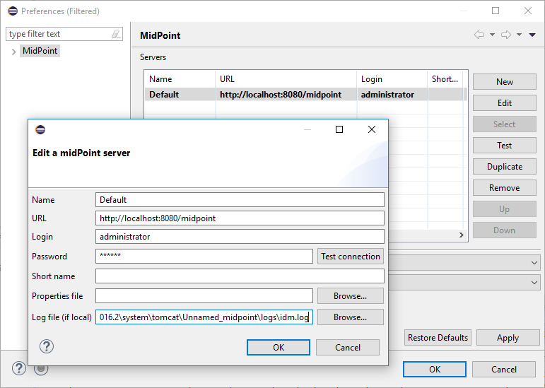Click the Eclipse icon in the edit dialog title bar
Screen dimensions: 545x388
coord(40,129)
